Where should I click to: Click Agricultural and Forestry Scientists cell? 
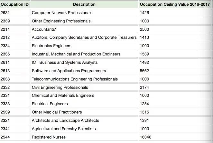point(64,129)
